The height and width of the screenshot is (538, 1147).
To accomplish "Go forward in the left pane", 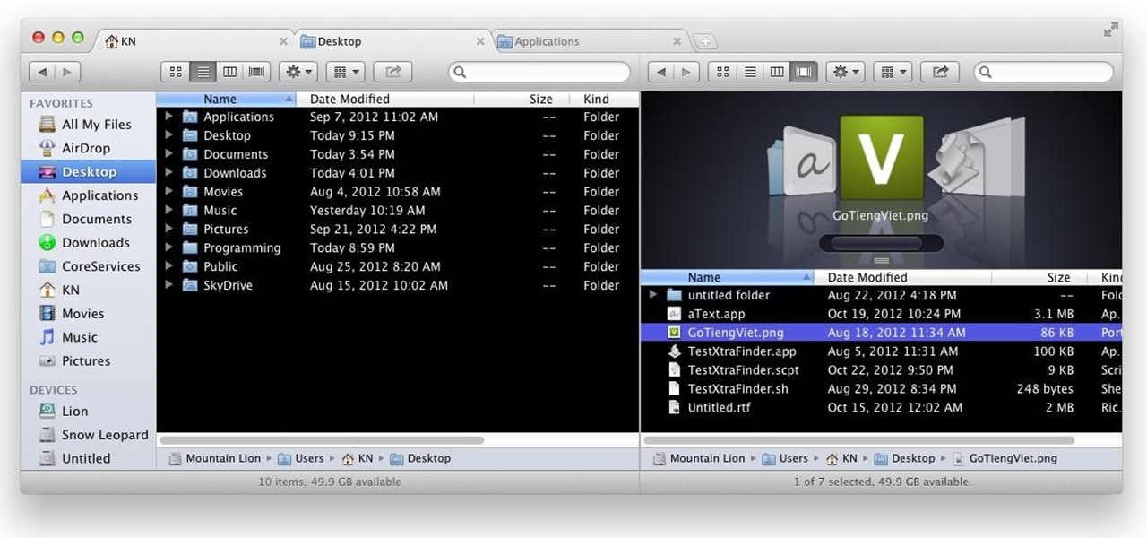I will [67, 72].
